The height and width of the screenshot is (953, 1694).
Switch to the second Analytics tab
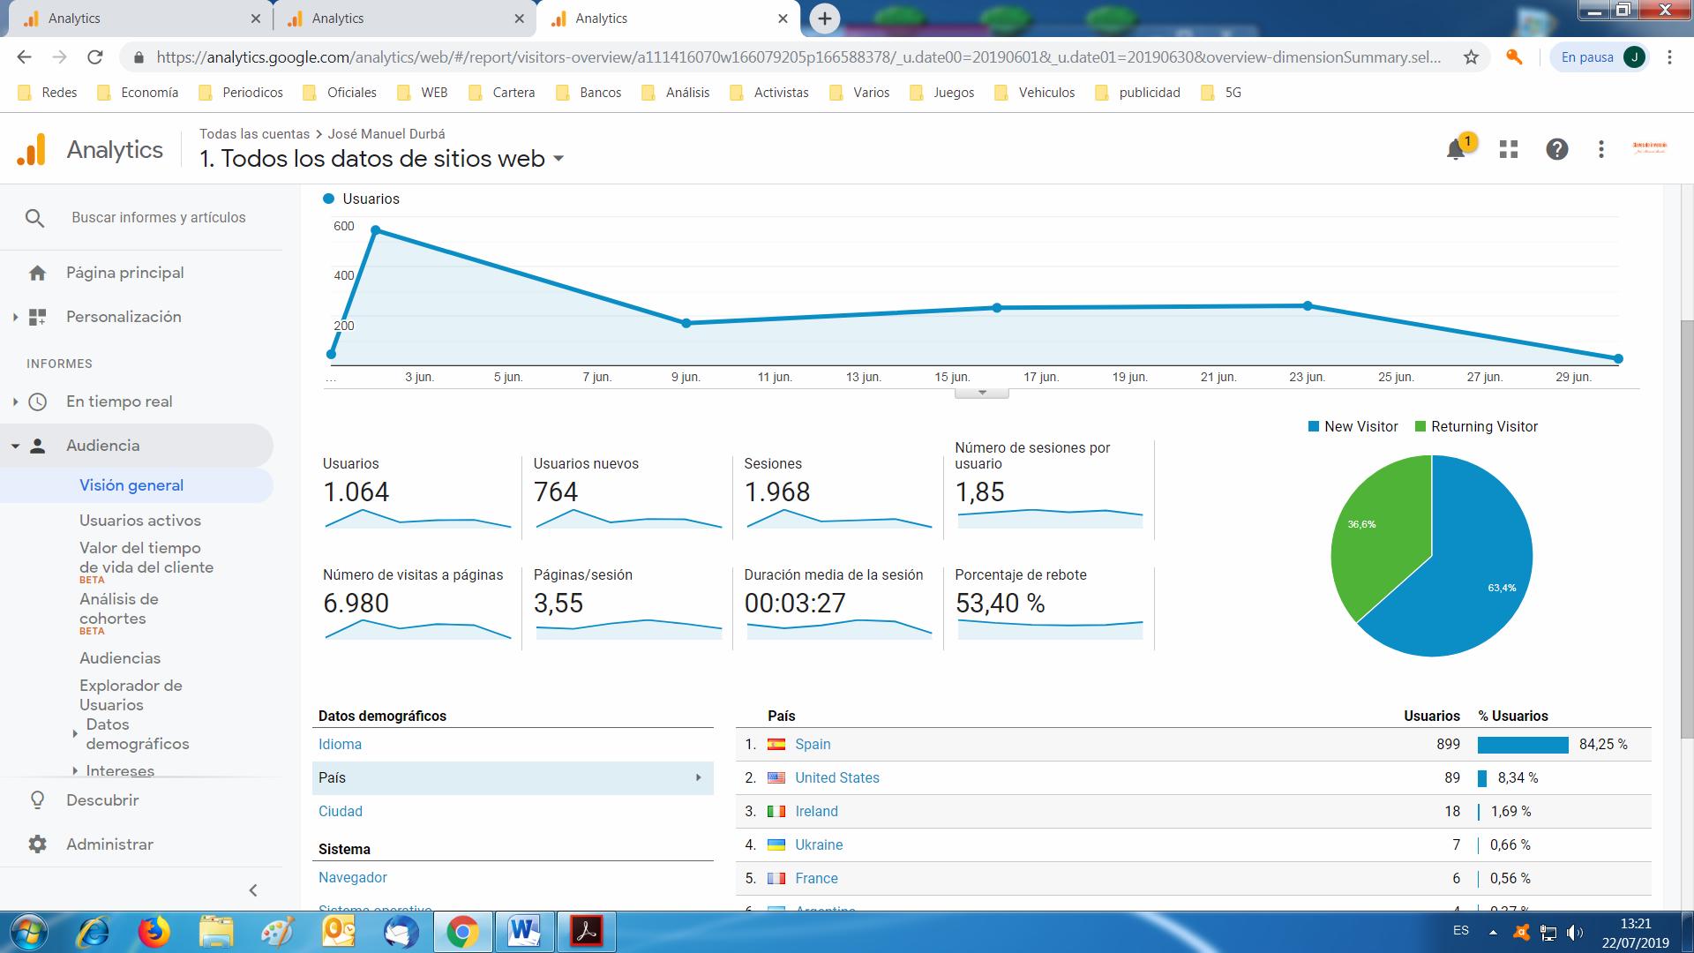403,19
